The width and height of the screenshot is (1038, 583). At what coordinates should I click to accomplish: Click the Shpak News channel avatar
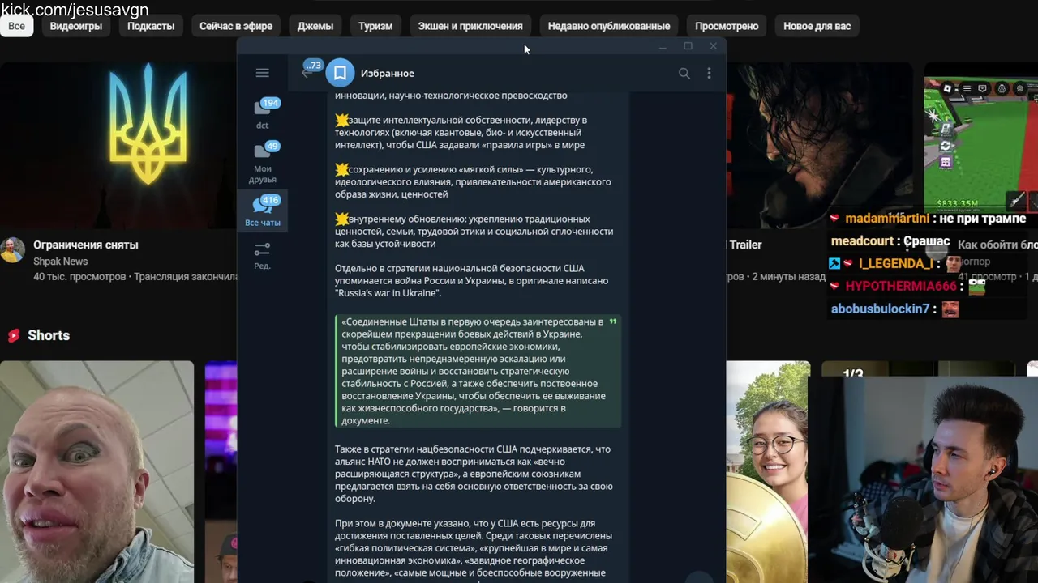[x=12, y=250]
